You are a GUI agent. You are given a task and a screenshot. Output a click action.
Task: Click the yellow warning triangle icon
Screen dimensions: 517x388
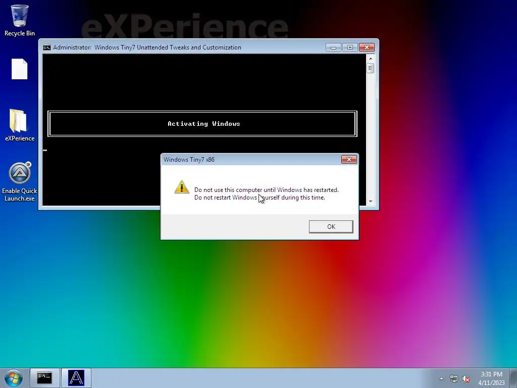click(182, 187)
